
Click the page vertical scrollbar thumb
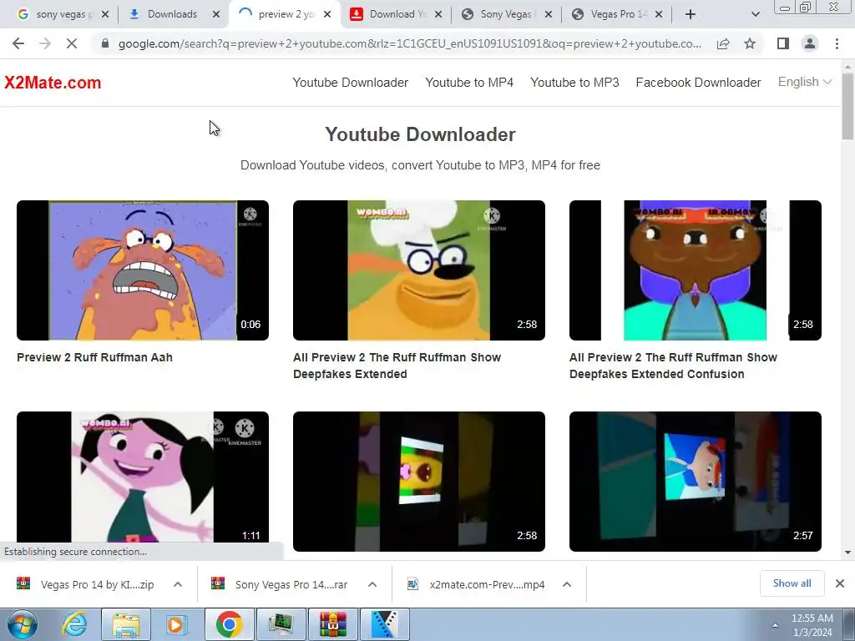pos(847,106)
